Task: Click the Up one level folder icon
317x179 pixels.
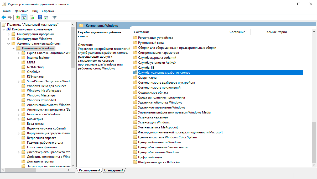Action: 18,18
